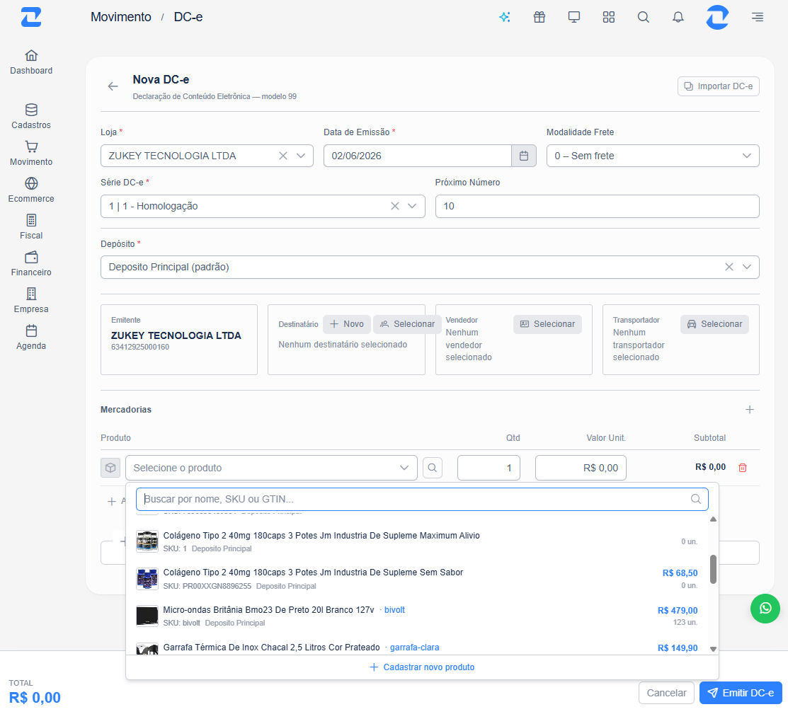Open advanced product search magnifier button
The width and height of the screenshot is (788, 719).
(x=432, y=468)
